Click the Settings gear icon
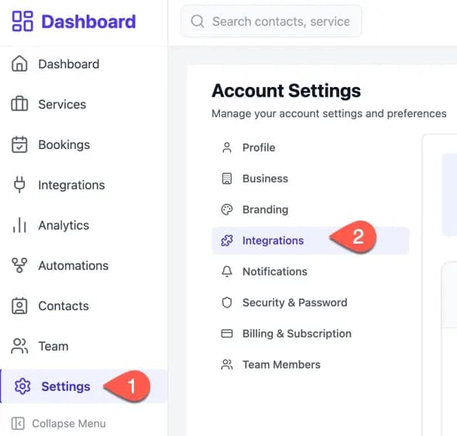The image size is (457, 436). tap(22, 386)
